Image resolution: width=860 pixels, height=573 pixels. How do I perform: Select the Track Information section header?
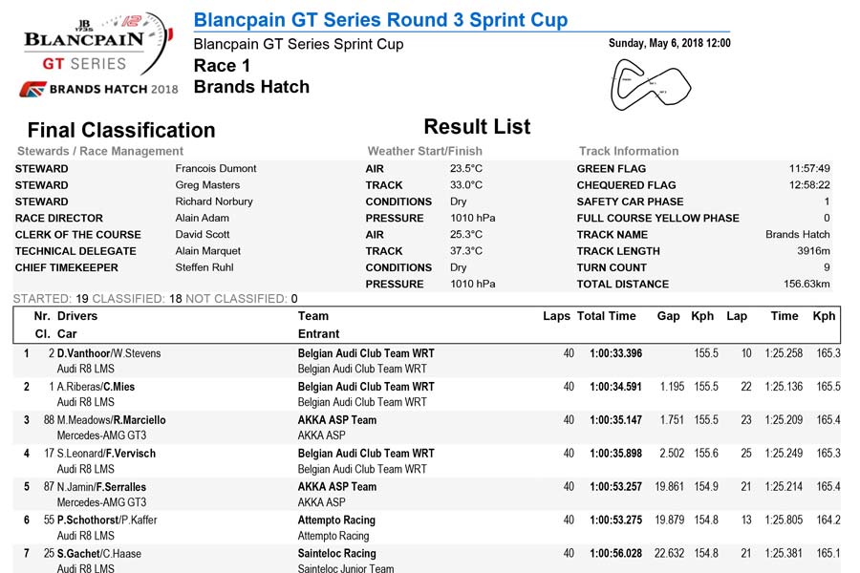click(629, 151)
